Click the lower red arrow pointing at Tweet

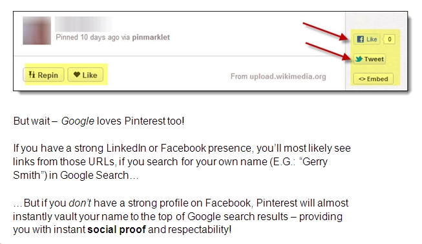pos(328,52)
